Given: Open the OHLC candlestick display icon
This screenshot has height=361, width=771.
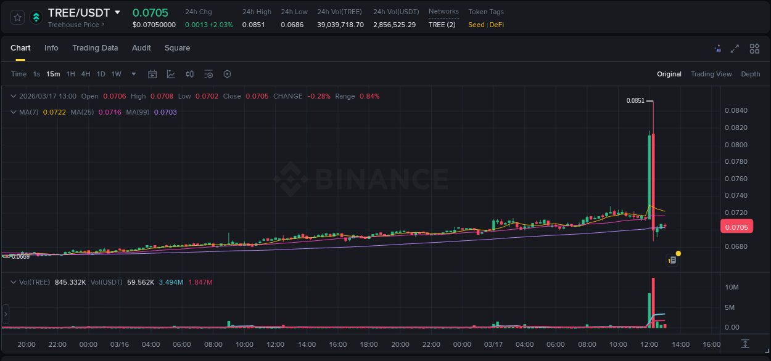Looking at the screenshot, I should [x=190, y=74].
